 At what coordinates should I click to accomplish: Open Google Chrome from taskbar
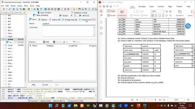click(94, 106)
